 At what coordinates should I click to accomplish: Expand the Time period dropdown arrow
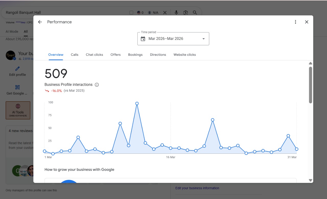[x=204, y=39]
